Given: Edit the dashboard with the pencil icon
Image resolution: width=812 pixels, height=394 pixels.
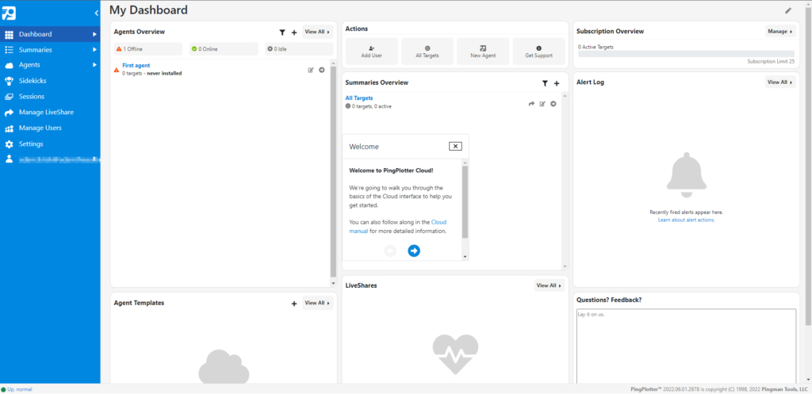Looking at the screenshot, I should click(x=788, y=10).
